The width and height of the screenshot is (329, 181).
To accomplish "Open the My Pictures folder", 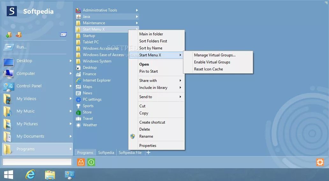I will click(x=37, y=124).
